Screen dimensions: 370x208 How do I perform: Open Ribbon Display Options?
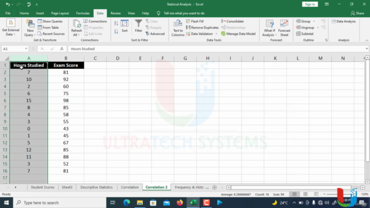tap(327, 4)
